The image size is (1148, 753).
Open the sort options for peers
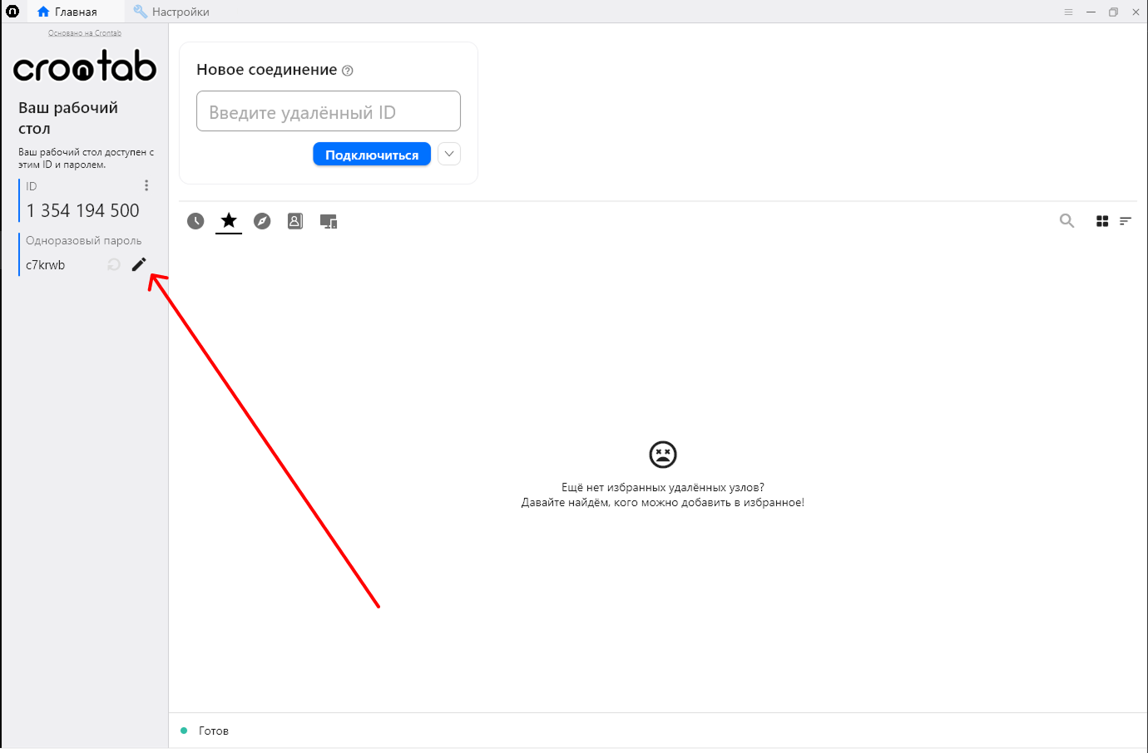[x=1126, y=221]
